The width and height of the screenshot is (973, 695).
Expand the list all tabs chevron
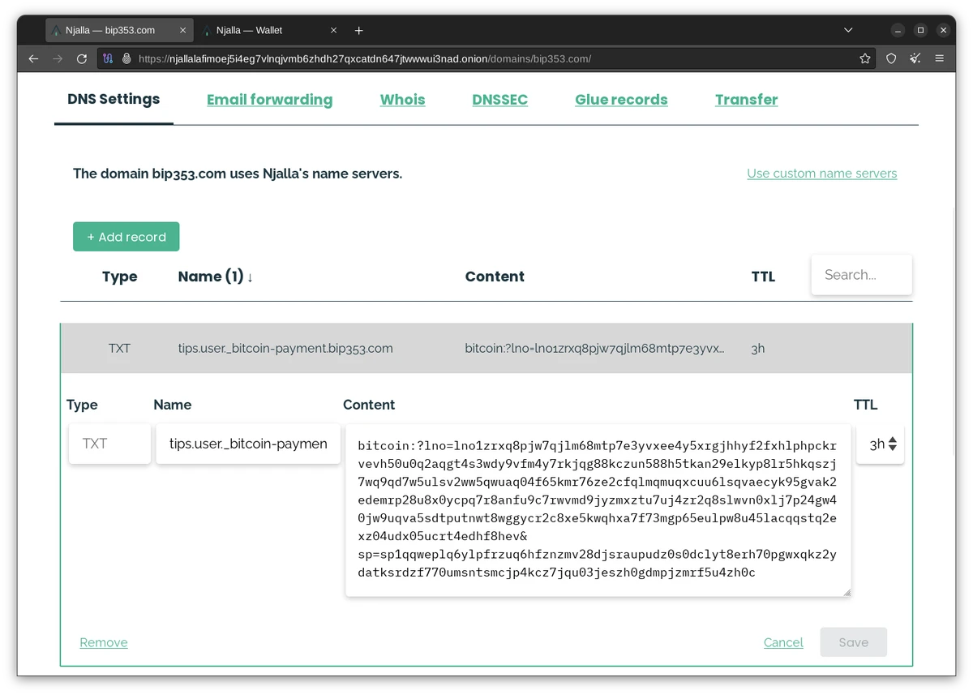848,30
